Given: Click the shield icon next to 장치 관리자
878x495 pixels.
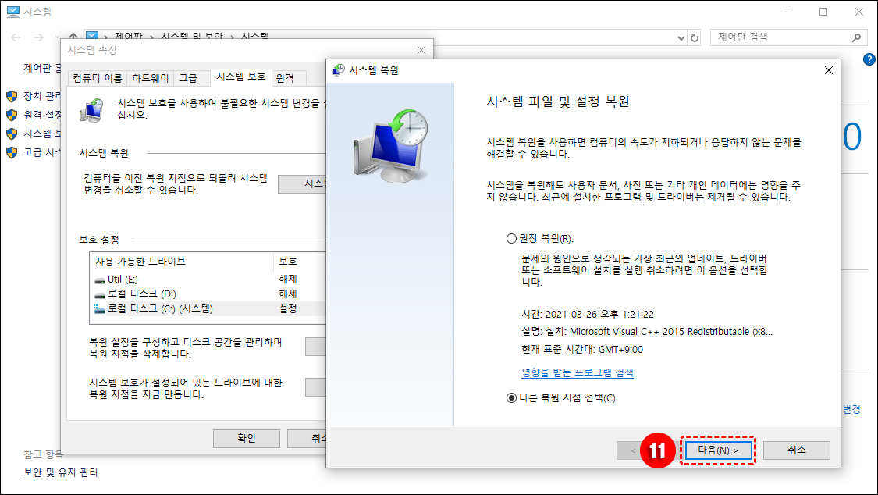Looking at the screenshot, I should click(x=9, y=96).
